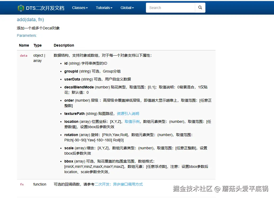This screenshot has width=274, height=198.
Task: Click the data parameter name
Action: click(x=24, y=56)
